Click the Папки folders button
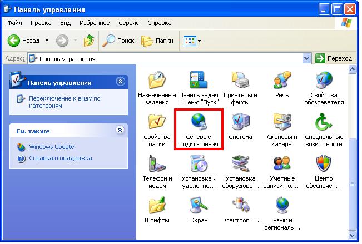The image size is (362, 244). [x=157, y=41]
